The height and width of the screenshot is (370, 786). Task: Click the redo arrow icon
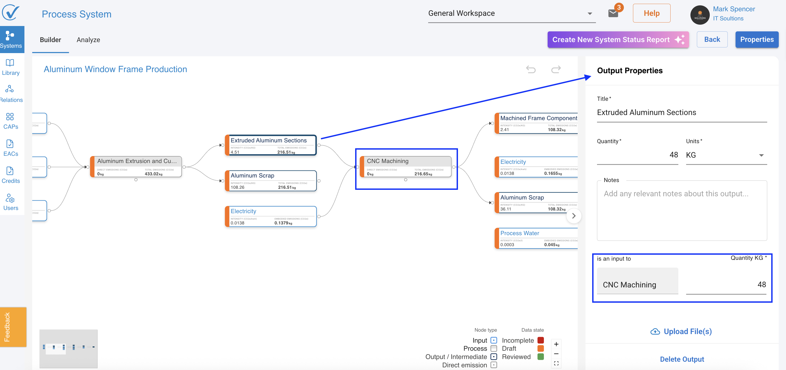pyautogui.click(x=556, y=69)
